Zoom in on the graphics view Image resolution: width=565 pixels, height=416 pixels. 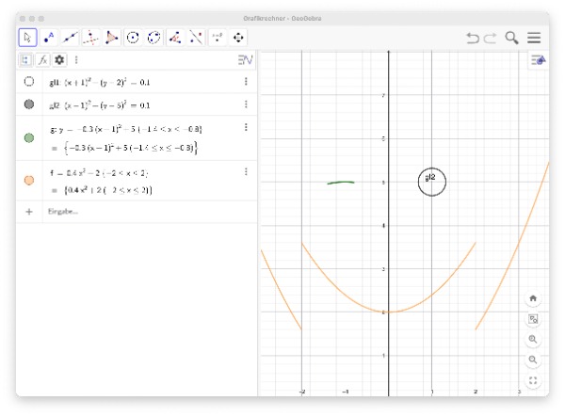[533, 339]
